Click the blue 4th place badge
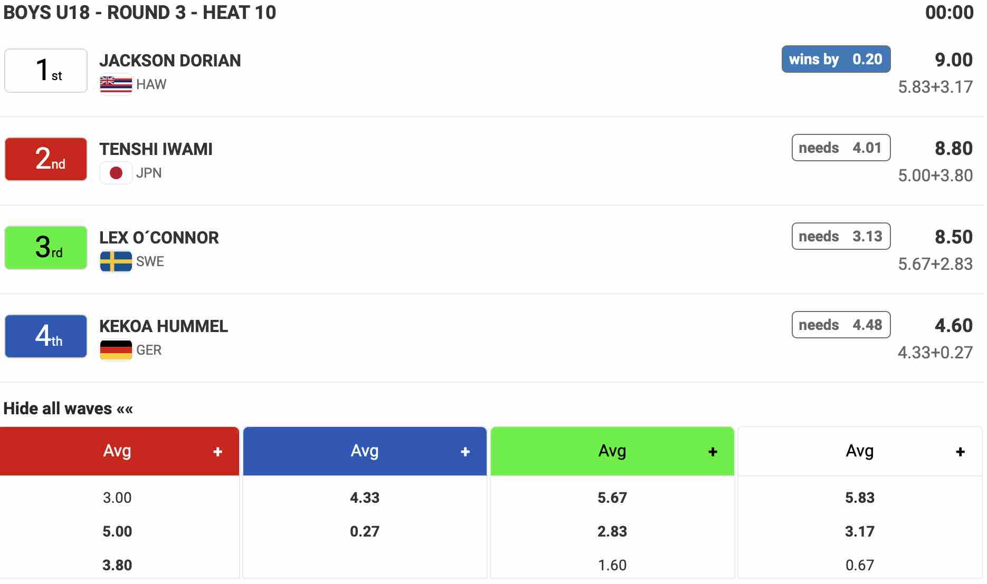This screenshot has height=584, width=987. click(46, 336)
